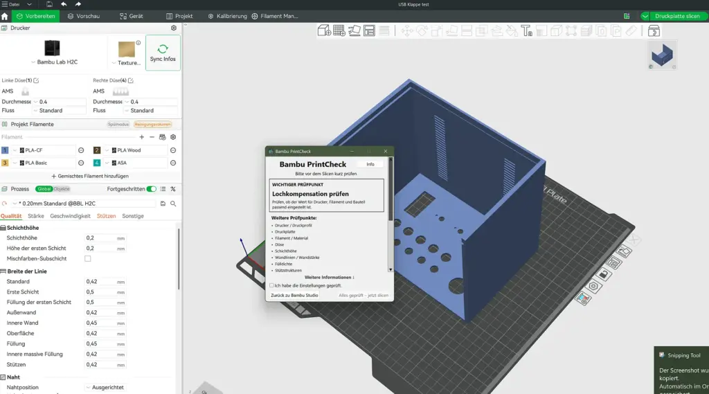Image resolution: width=709 pixels, height=394 pixels.
Task: Click the Add Cube object toolbar icon
Action: (324, 30)
